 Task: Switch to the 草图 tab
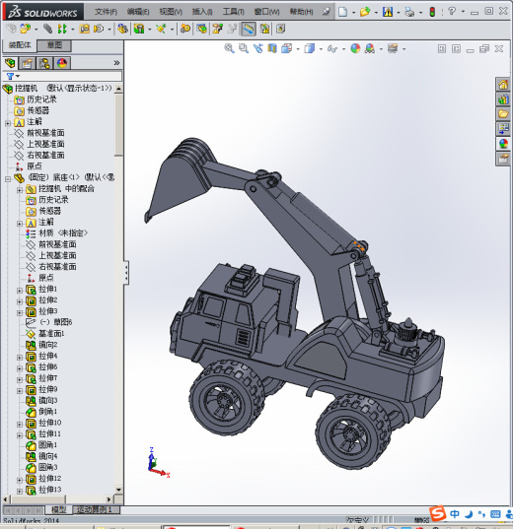point(54,45)
